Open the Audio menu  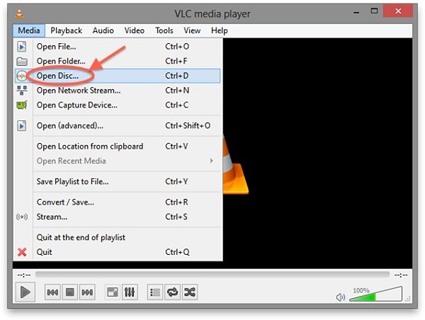(103, 30)
